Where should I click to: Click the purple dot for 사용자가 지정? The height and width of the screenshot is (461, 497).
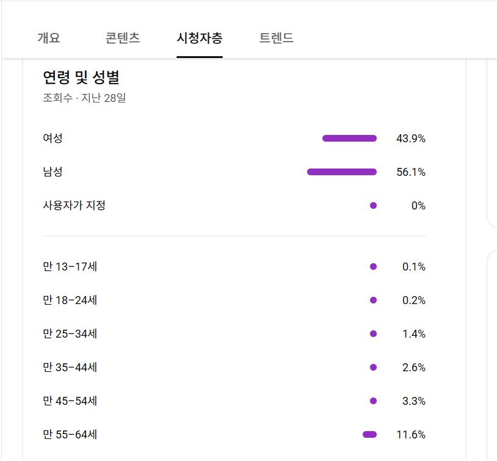373,206
